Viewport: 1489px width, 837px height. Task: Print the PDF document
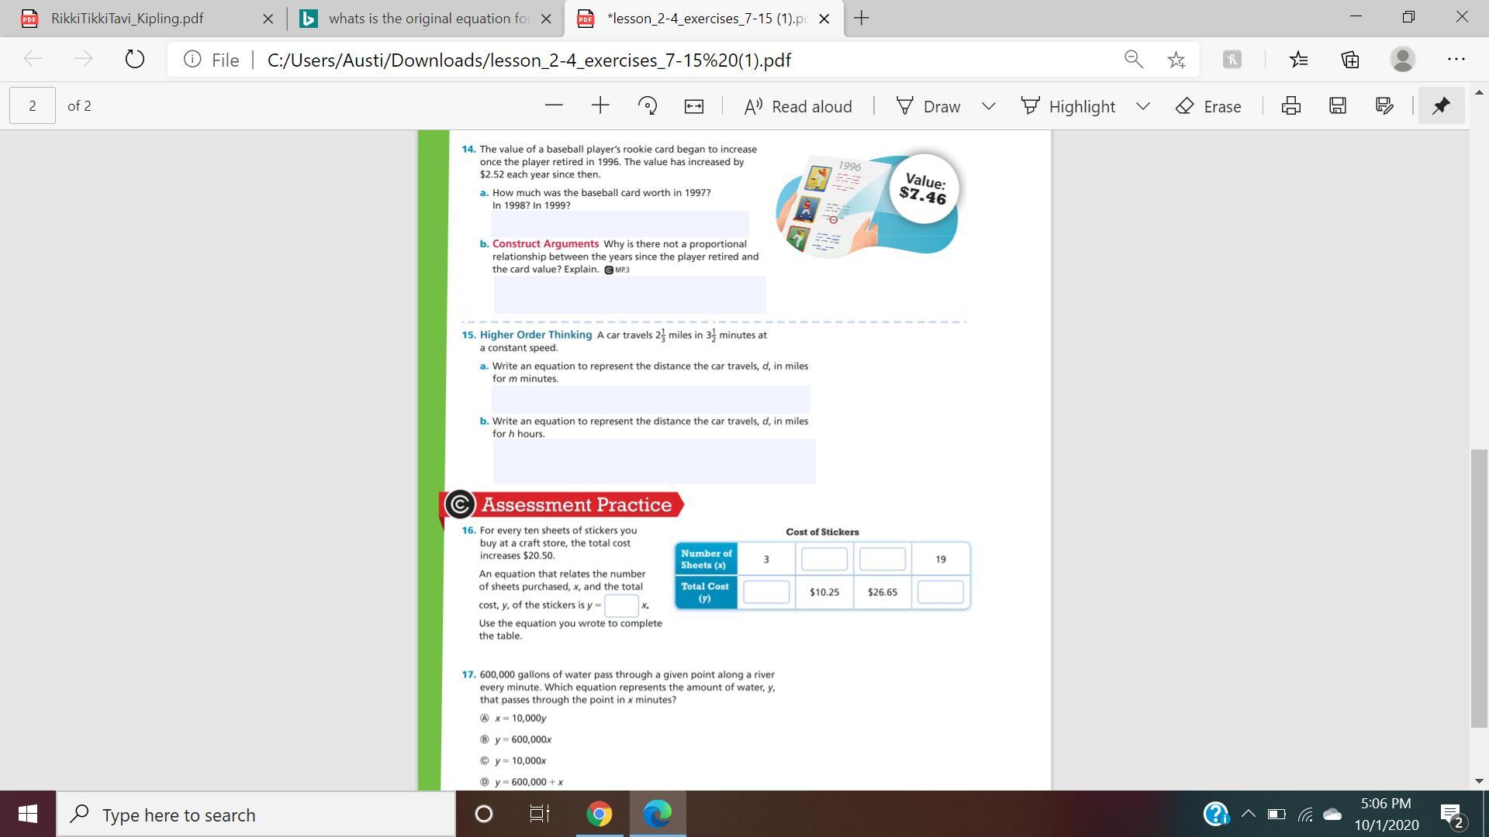coord(1290,106)
